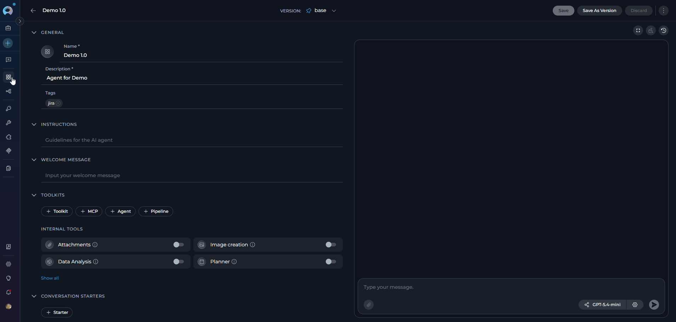Image resolution: width=676 pixels, height=322 pixels.
Task: Turn on the Image creation toggle
Action: coord(331,245)
